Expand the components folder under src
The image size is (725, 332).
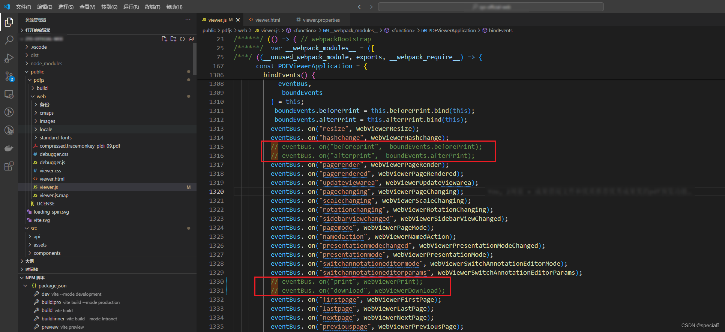107,253
